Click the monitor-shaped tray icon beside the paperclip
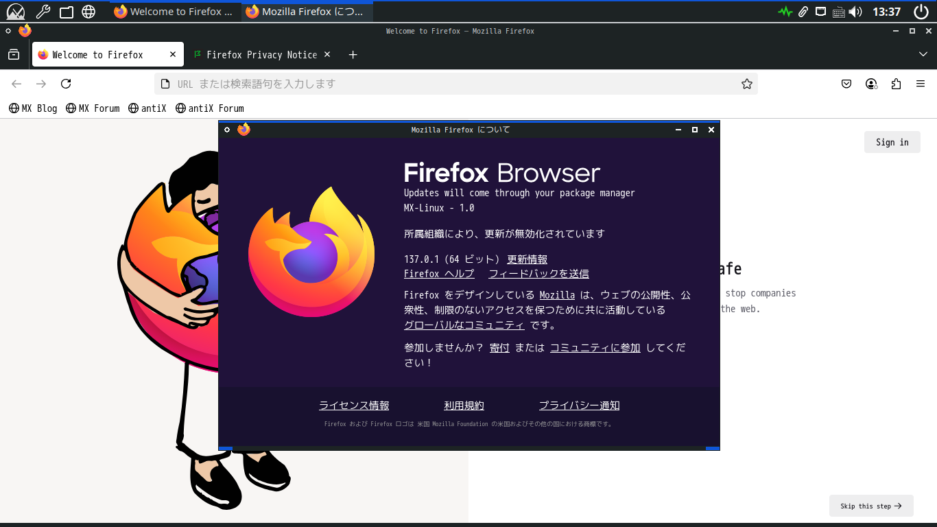This screenshot has height=527, width=937. coord(820,12)
